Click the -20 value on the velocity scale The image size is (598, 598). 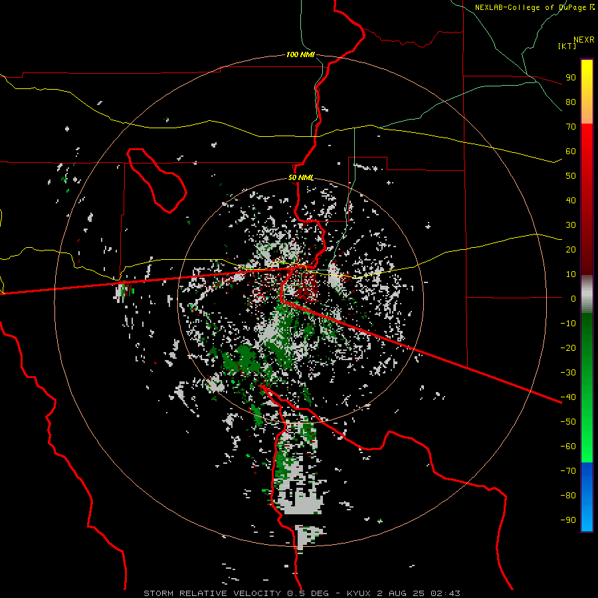[x=568, y=348]
